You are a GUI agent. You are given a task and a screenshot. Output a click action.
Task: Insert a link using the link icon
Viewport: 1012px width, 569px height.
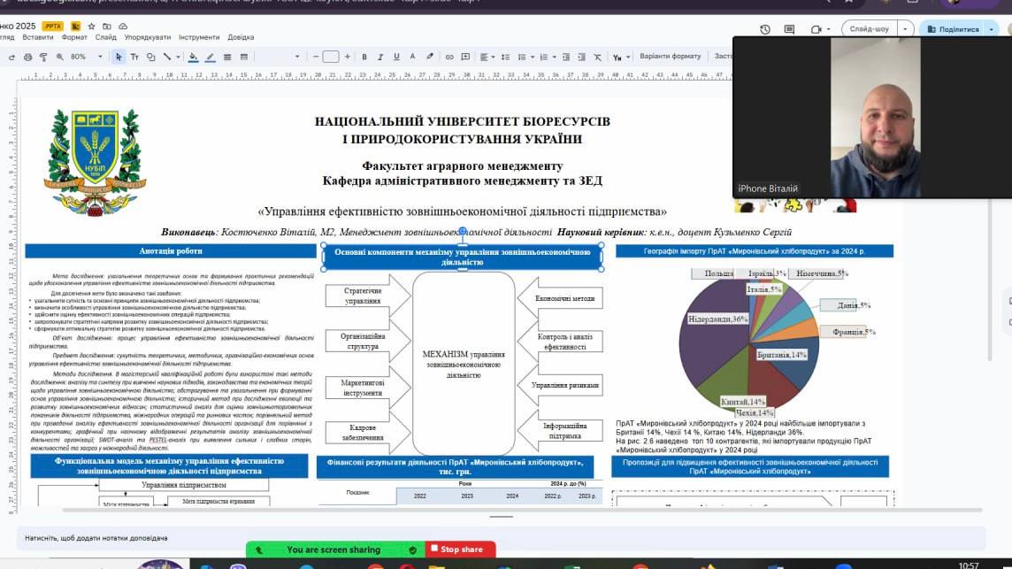tap(449, 57)
